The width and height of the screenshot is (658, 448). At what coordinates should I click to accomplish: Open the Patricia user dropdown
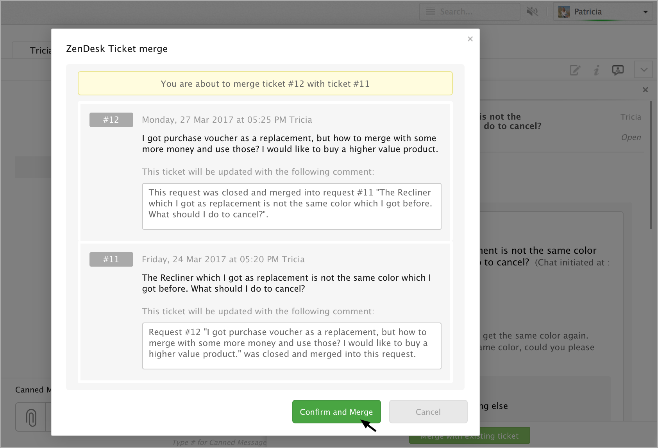coord(603,12)
